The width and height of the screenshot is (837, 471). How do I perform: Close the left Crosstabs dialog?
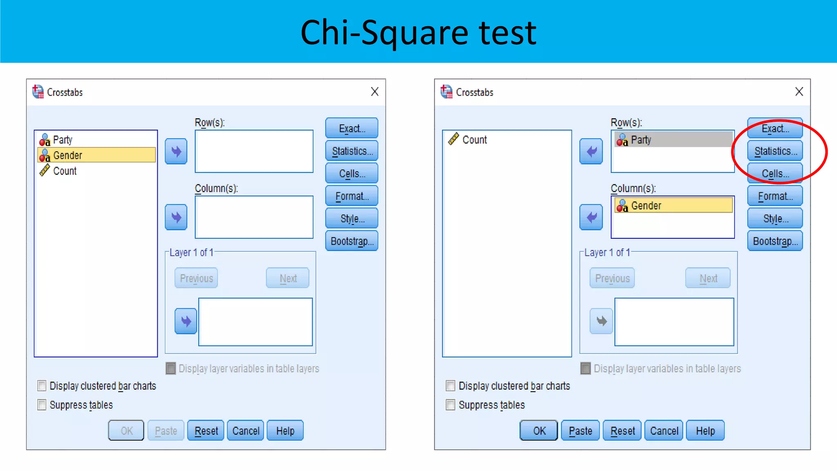pos(375,92)
